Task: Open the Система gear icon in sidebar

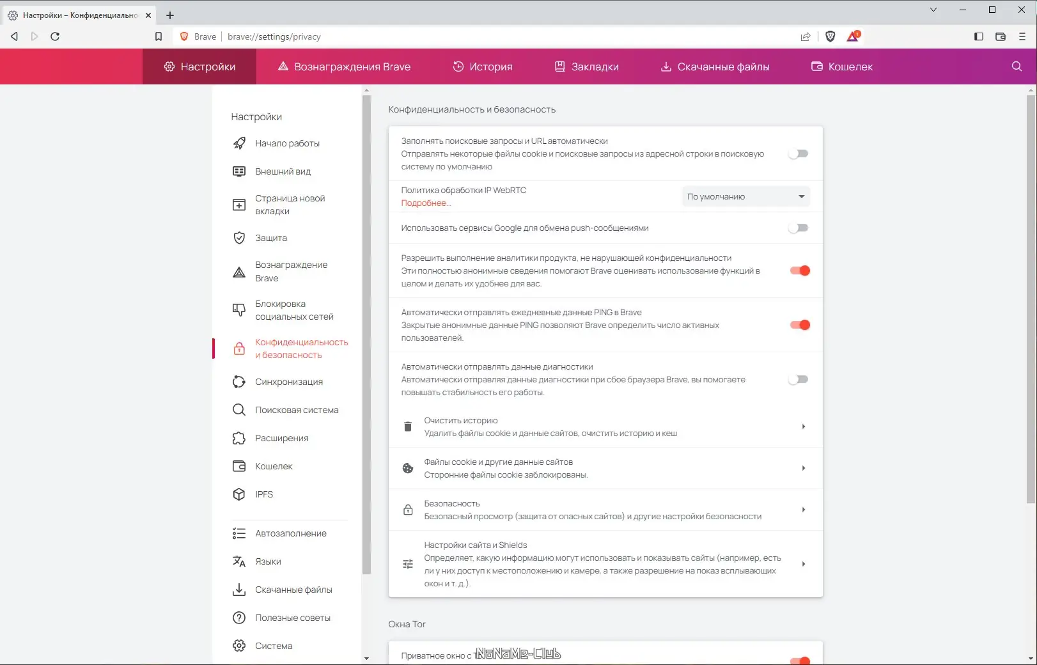Action: coord(238,646)
